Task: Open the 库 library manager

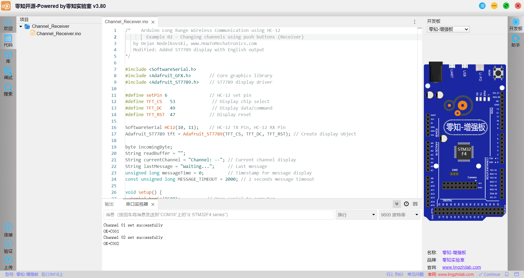Action: (x=8, y=57)
